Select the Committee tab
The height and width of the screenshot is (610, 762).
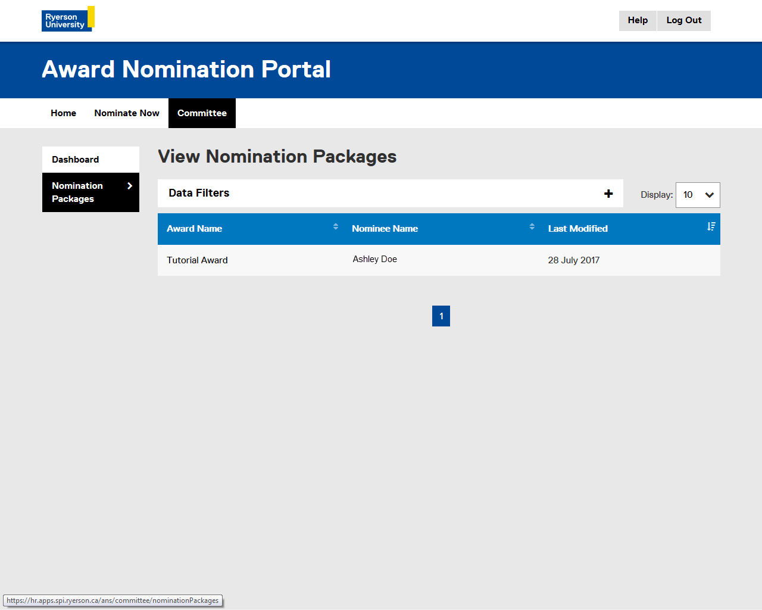click(202, 113)
